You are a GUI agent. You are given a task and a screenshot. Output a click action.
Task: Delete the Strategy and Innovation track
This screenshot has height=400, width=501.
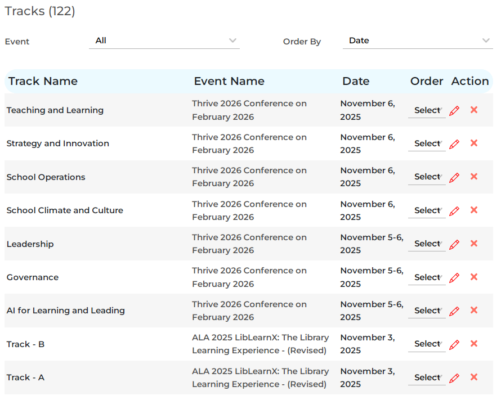[x=474, y=143]
